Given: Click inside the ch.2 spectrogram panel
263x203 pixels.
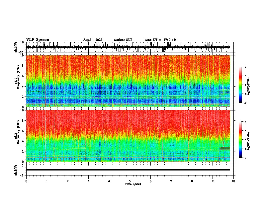Looking at the screenshot, I should pos(128,136).
